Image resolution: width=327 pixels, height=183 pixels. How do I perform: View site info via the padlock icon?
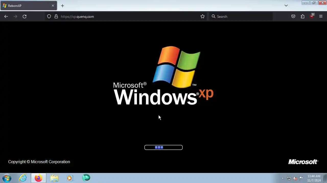(x=56, y=17)
